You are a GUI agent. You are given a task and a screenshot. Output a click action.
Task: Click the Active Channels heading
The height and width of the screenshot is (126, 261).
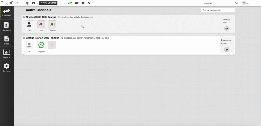coord(38,10)
